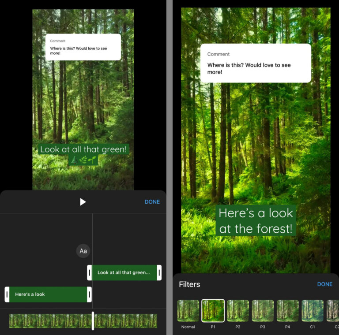Tap DONE in the Filters panel
Image resolution: width=339 pixels, height=335 pixels.
click(324, 284)
